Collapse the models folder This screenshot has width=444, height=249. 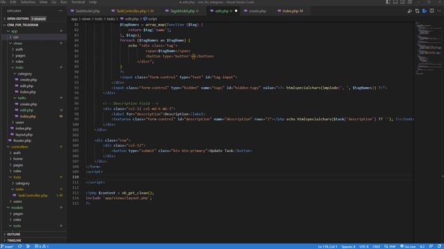pos(17,207)
